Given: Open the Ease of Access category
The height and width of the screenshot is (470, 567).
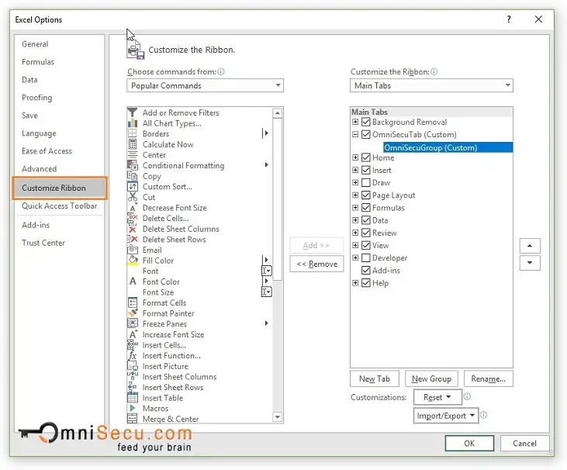Looking at the screenshot, I should point(47,151).
